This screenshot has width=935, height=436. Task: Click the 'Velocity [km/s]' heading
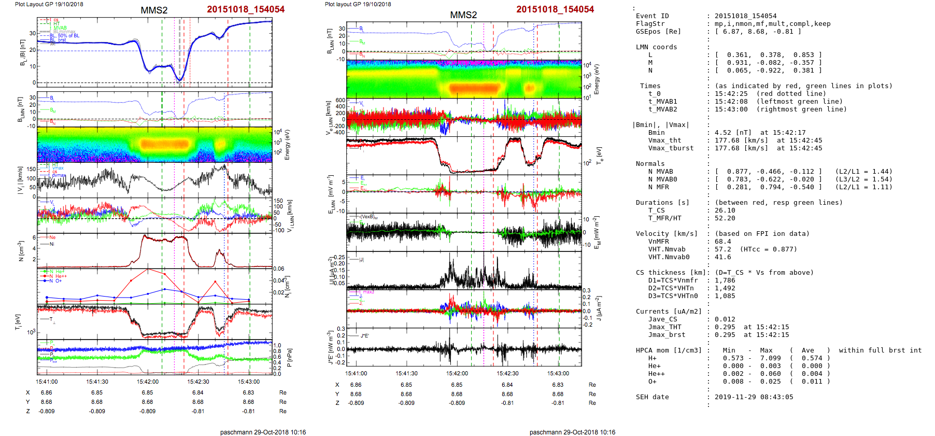(x=667, y=234)
